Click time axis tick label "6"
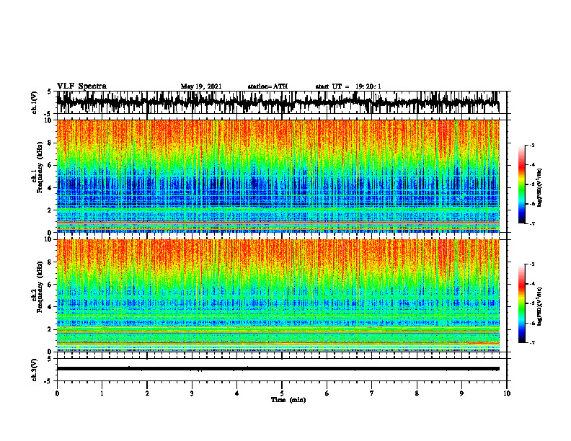The height and width of the screenshot is (441, 571). coord(327,393)
